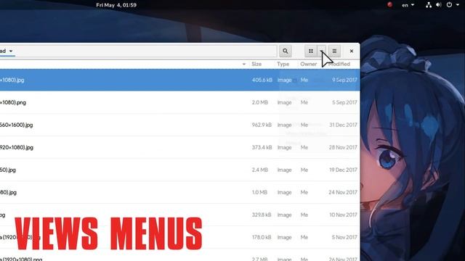The height and width of the screenshot is (261, 465).
Task: Sort by Modified column header
Action: click(x=339, y=65)
